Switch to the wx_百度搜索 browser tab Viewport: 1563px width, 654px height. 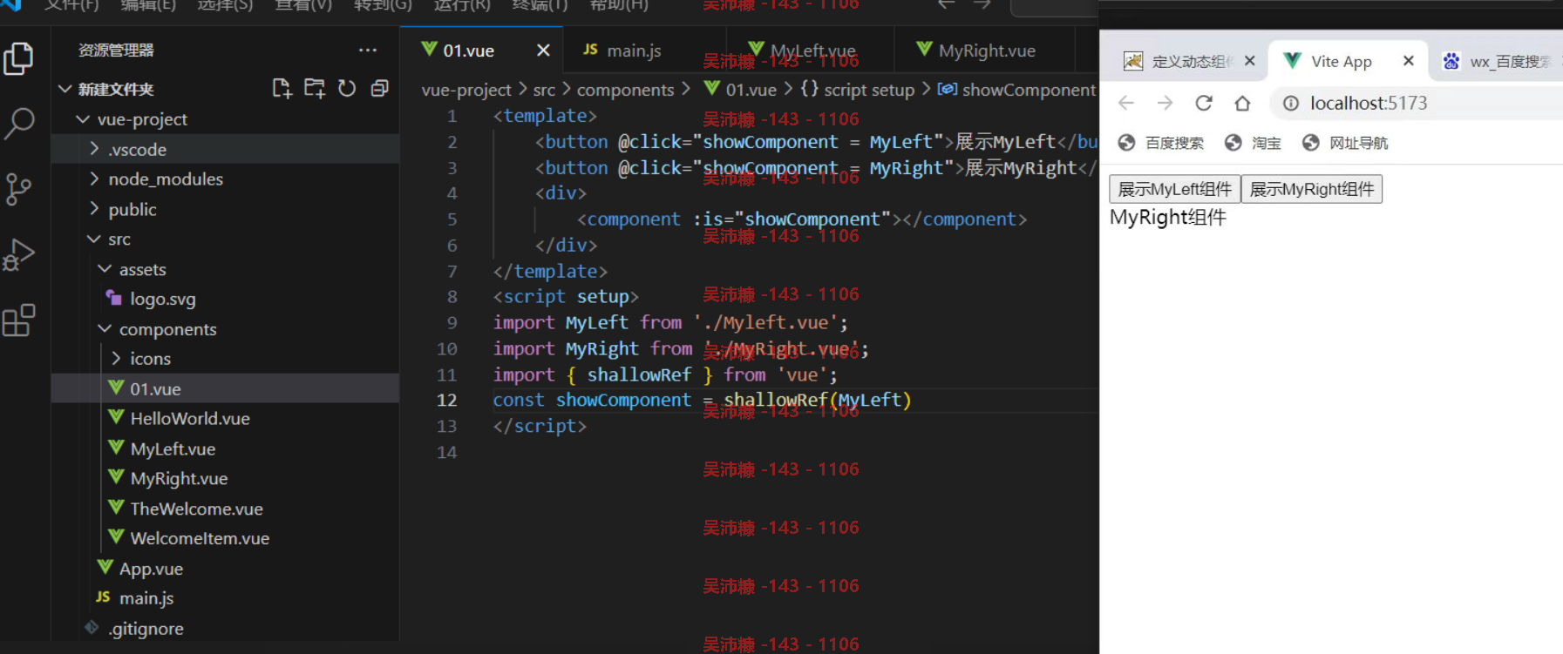click(x=1498, y=61)
